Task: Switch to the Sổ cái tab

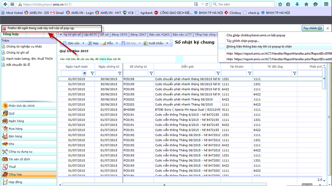Action: click(104, 35)
